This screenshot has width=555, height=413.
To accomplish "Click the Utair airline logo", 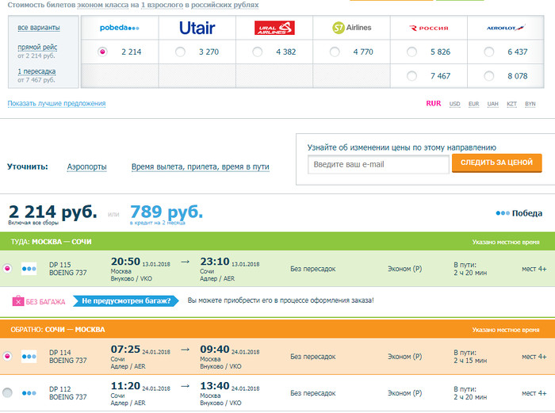I will [197, 28].
